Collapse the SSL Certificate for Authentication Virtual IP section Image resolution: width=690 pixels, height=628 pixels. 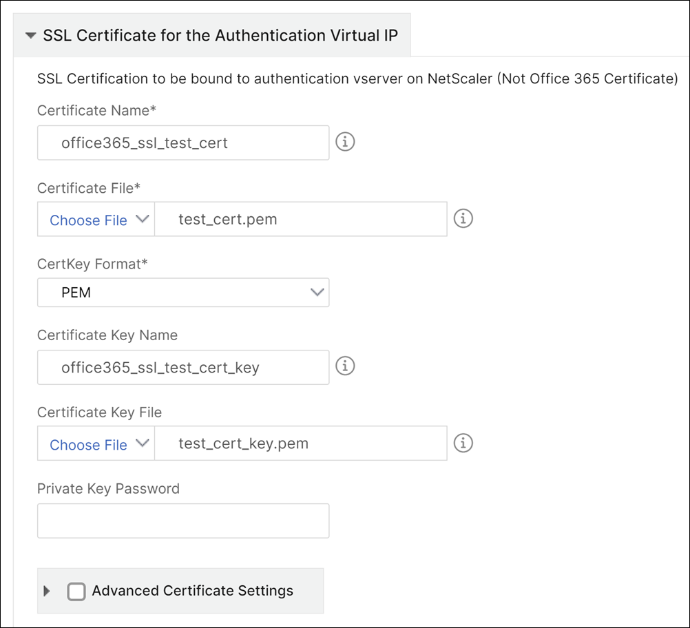coord(31,36)
